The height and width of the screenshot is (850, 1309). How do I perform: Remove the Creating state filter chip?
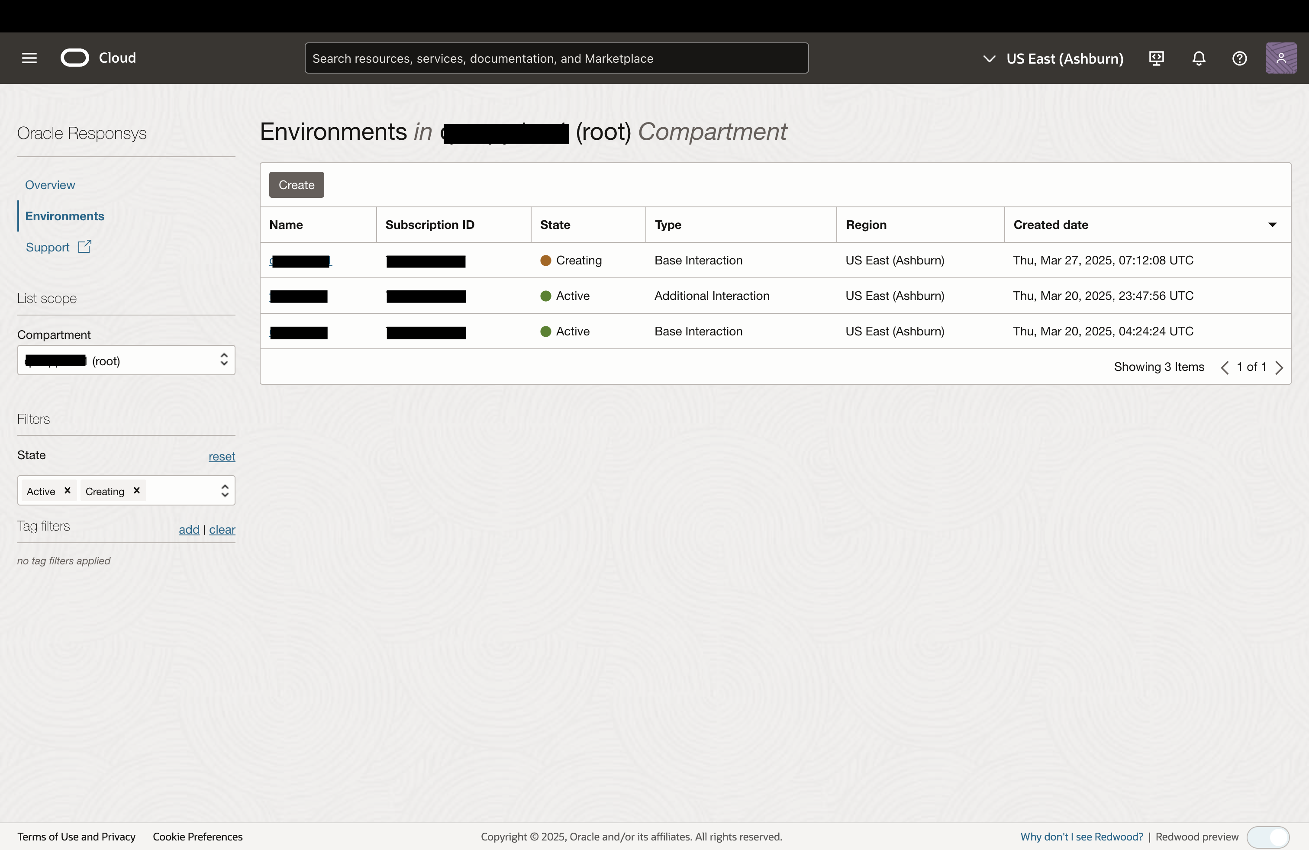coord(137,490)
